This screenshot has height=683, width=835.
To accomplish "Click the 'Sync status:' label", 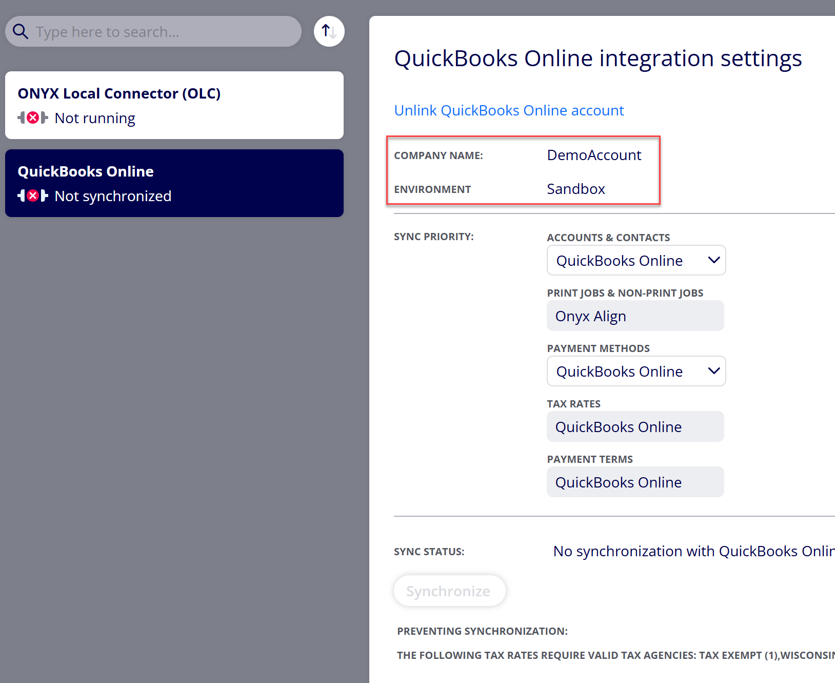I will point(429,552).
